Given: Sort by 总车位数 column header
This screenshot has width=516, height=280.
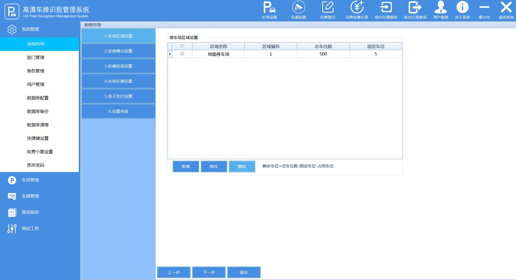Looking at the screenshot, I should click(x=323, y=46).
